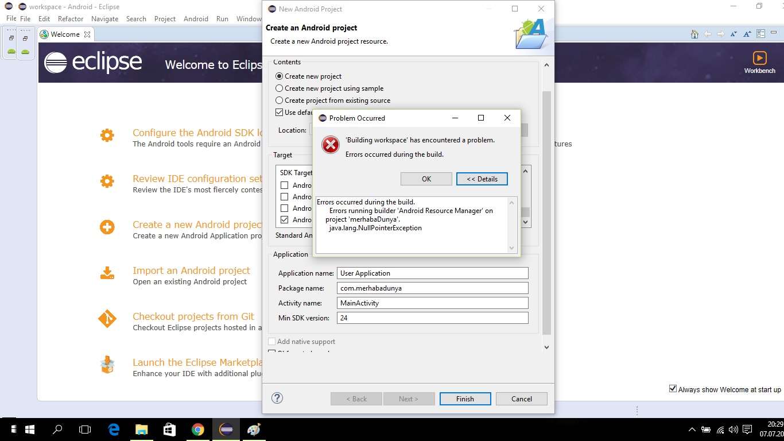Click the New Android Project page scroll-up arrow

pos(546,65)
